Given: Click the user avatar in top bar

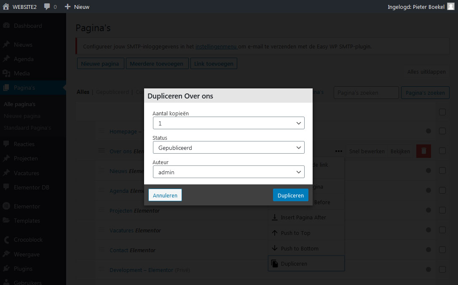Looking at the screenshot, I should 450,7.
